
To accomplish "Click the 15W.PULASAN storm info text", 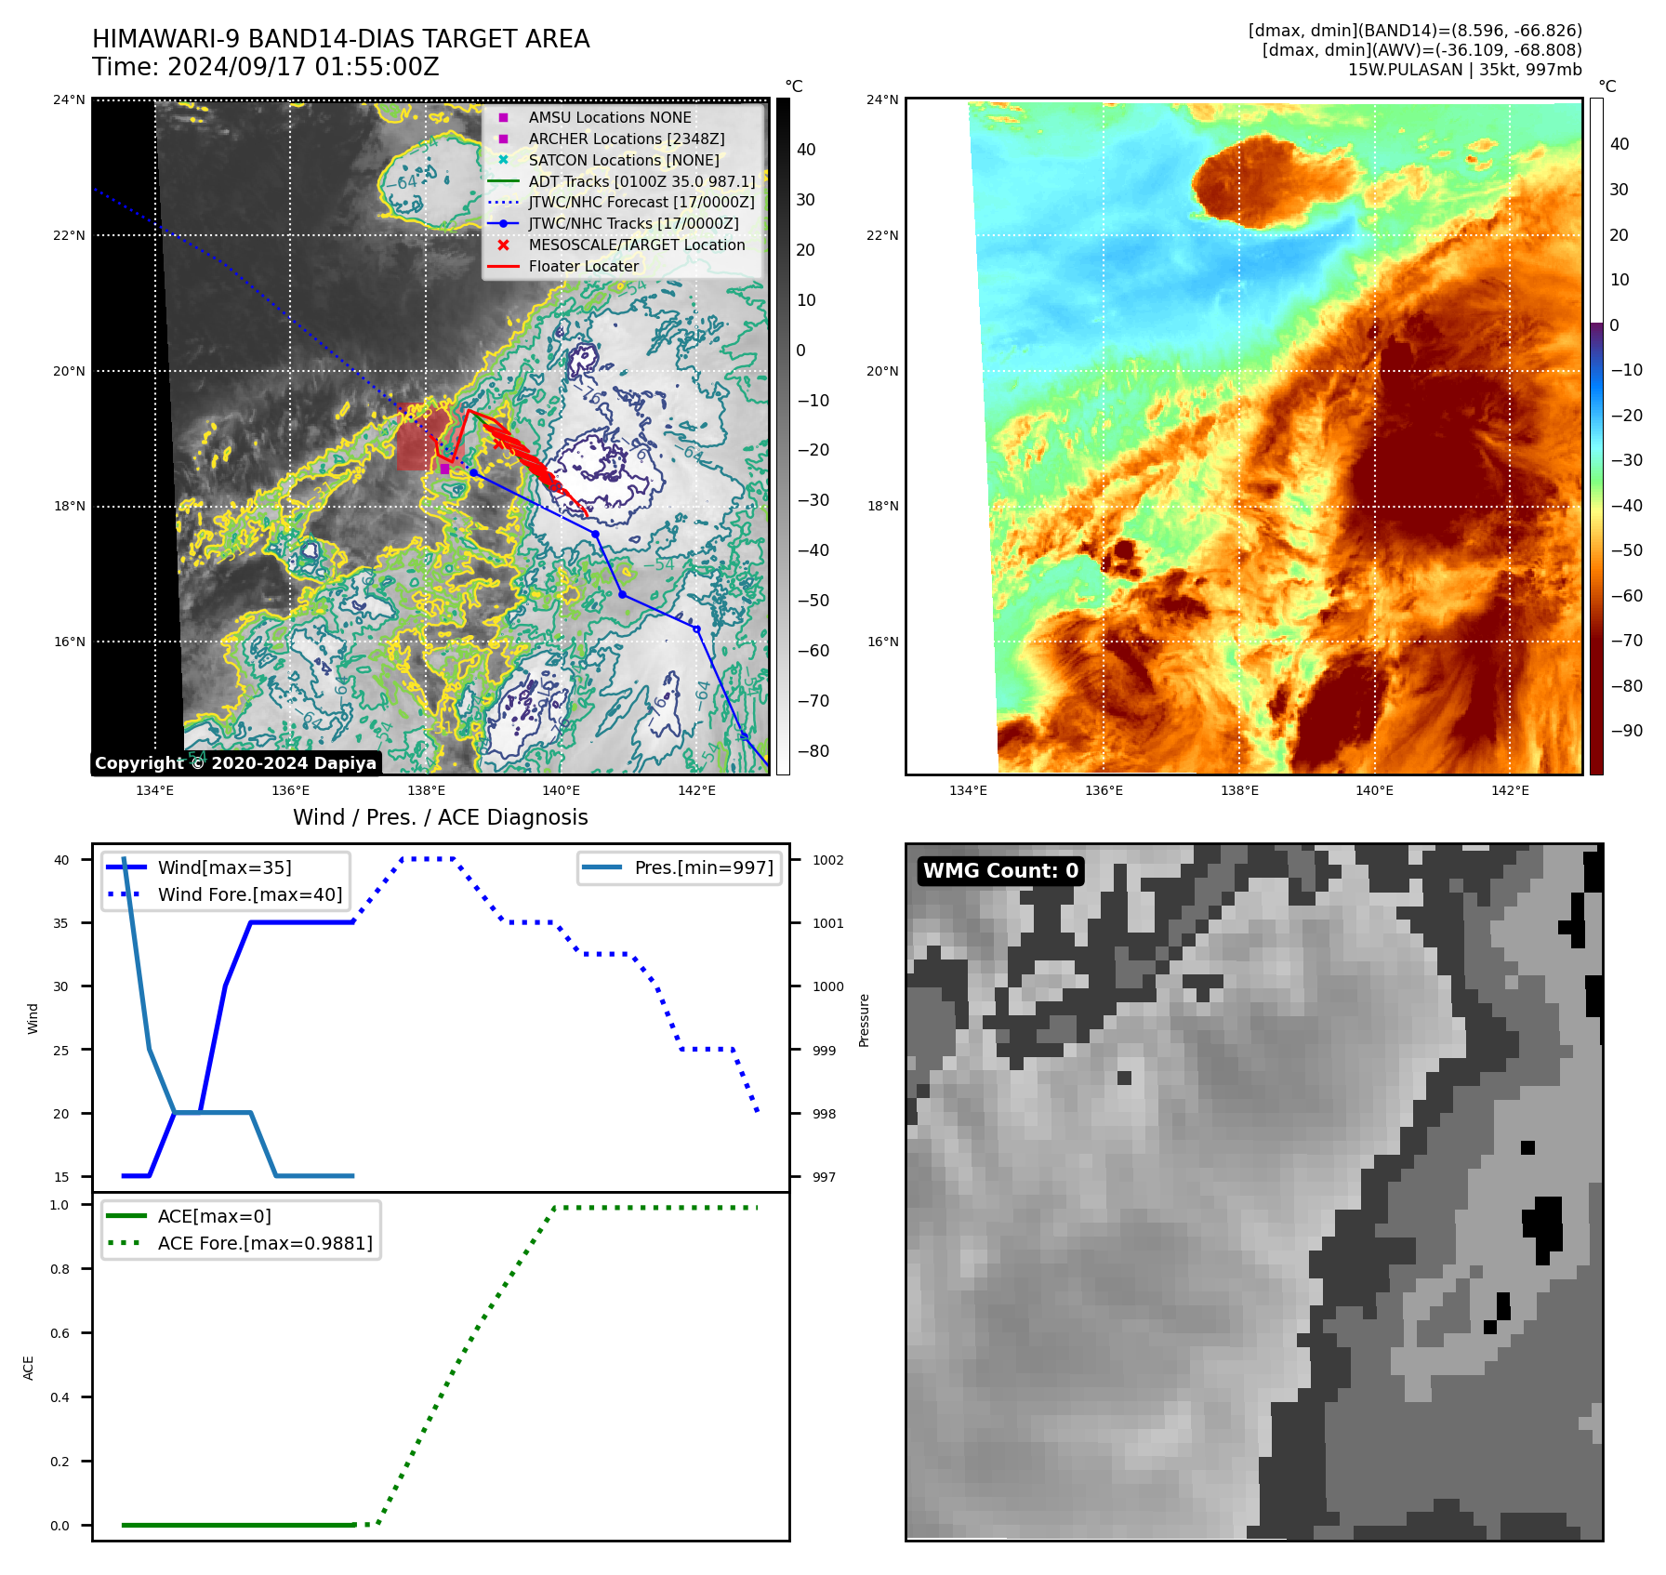I will click(1464, 70).
